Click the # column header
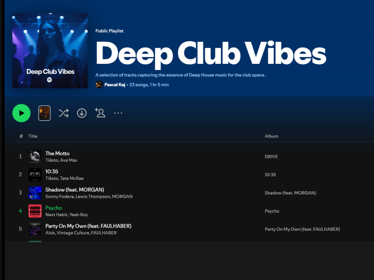This screenshot has height=280, width=374. click(x=21, y=136)
